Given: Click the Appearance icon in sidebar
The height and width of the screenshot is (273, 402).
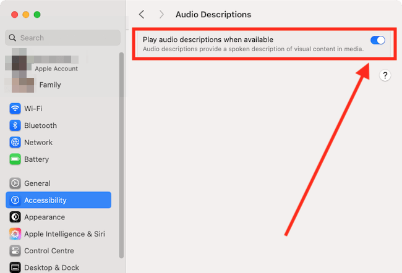Looking at the screenshot, I should (x=15, y=217).
